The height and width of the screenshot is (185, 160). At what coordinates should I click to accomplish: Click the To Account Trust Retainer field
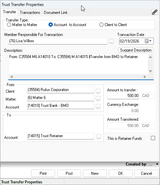pyautogui.click(x=60, y=136)
